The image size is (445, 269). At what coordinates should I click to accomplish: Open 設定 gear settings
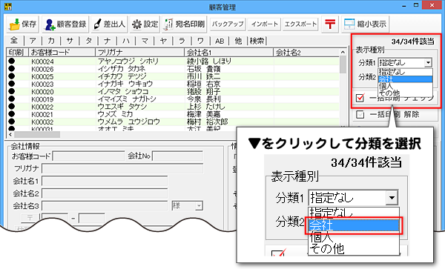145,24
